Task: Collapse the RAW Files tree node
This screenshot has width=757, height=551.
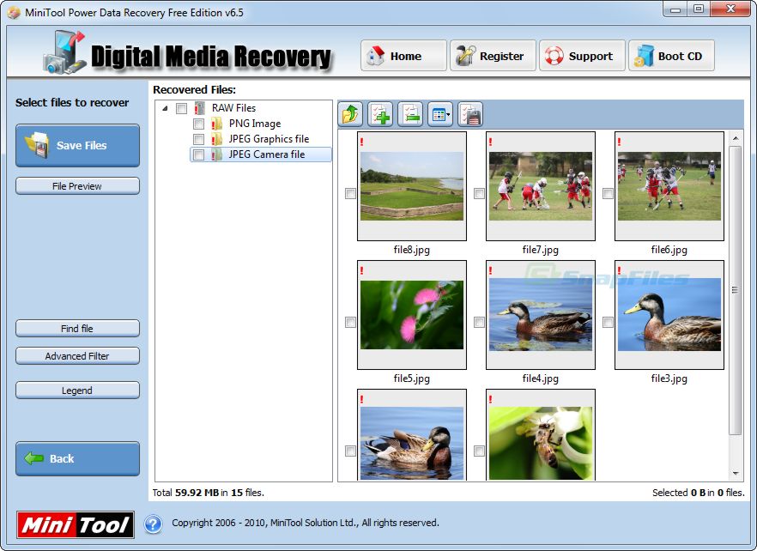Action: click(165, 108)
